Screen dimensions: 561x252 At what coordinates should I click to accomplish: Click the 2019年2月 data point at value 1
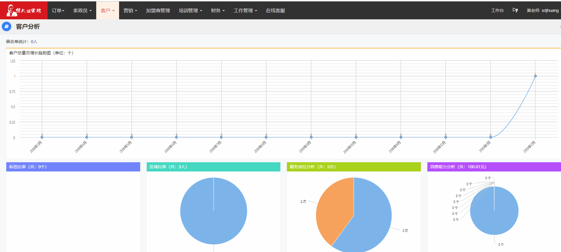pyautogui.click(x=535, y=76)
